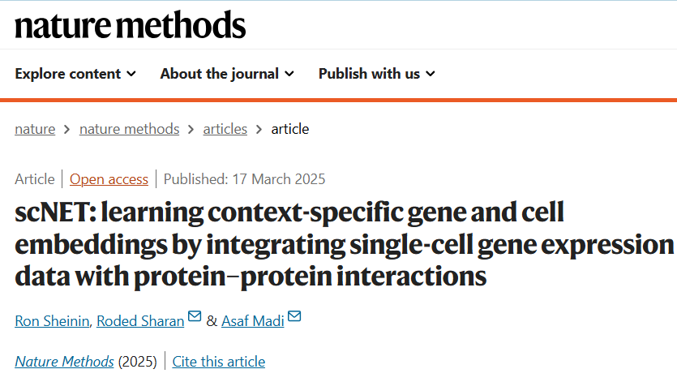Click the Open access link
Image resolution: width=677 pixels, height=382 pixels.
point(109,179)
